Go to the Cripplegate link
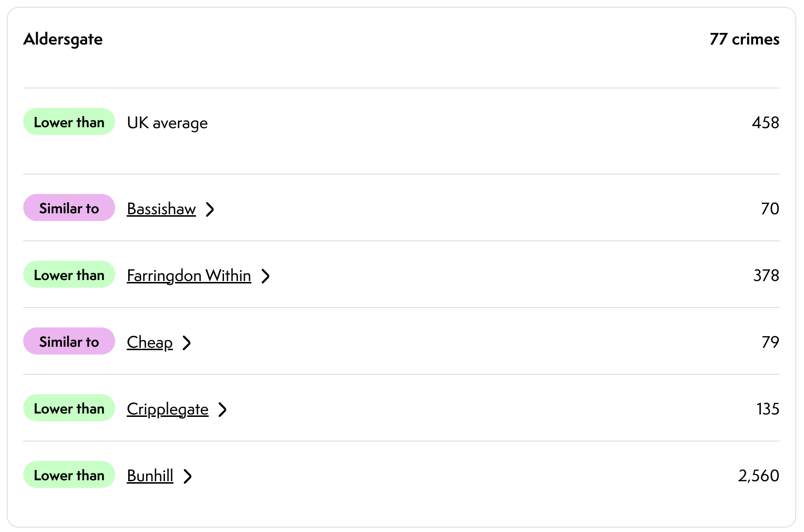This screenshot has width=804, height=532. [167, 409]
